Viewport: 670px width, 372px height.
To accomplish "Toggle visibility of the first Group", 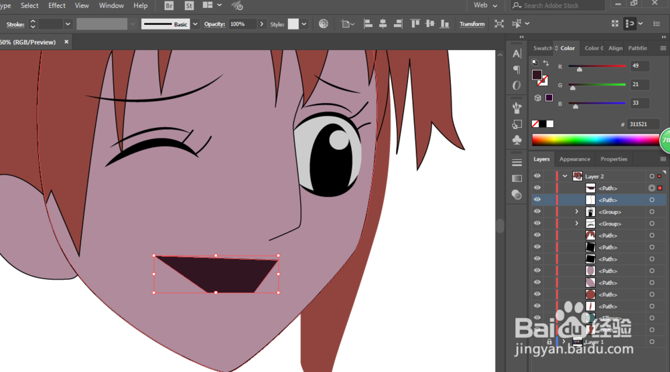I will tap(537, 211).
